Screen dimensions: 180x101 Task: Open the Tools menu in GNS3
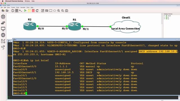28,8
